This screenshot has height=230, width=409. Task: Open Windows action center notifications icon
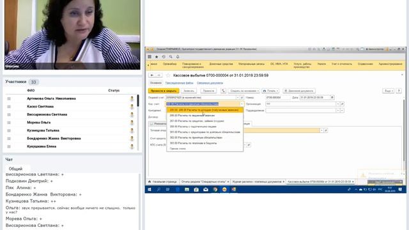pyautogui.click(x=400, y=190)
